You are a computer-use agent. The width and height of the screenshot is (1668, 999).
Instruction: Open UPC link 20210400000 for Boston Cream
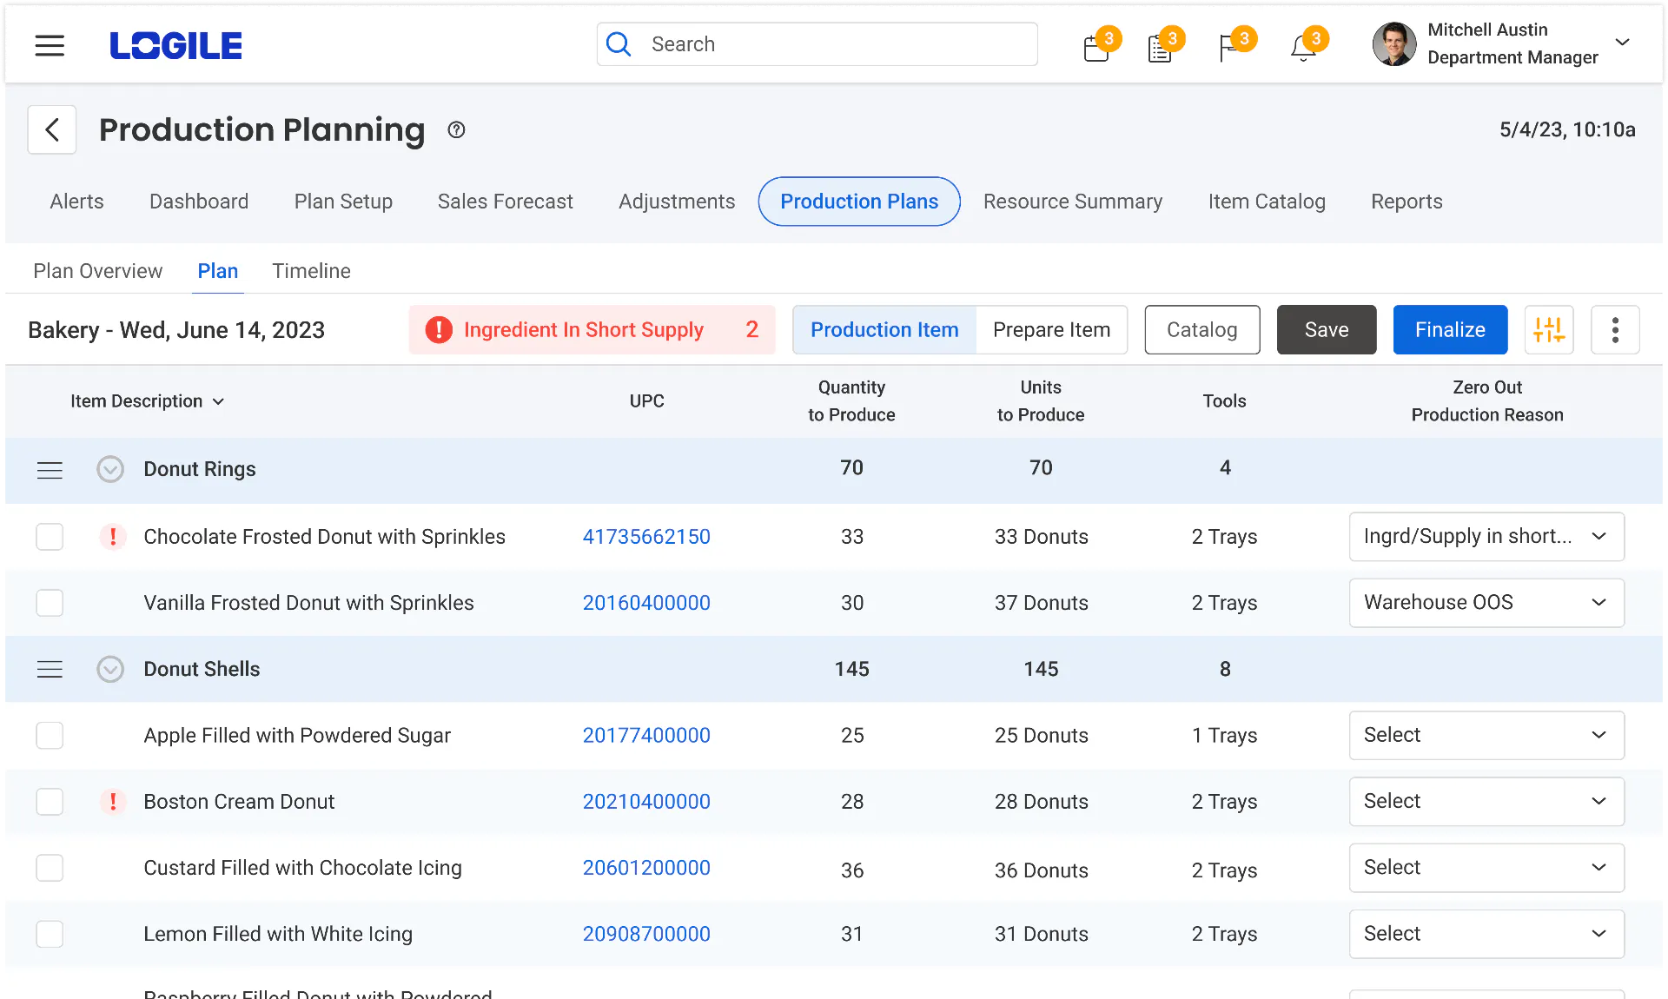(x=646, y=802)
